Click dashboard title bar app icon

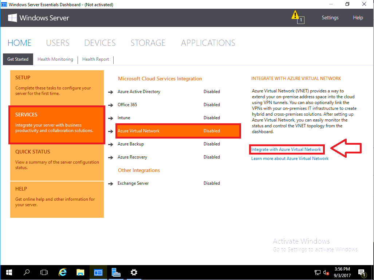[4, 4]
